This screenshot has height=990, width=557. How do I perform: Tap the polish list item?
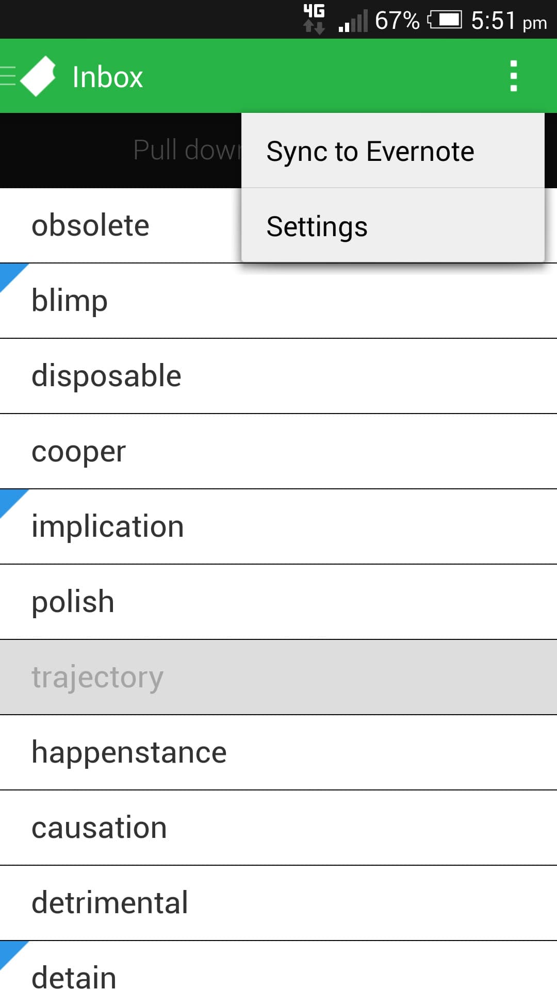pos(73,602)
